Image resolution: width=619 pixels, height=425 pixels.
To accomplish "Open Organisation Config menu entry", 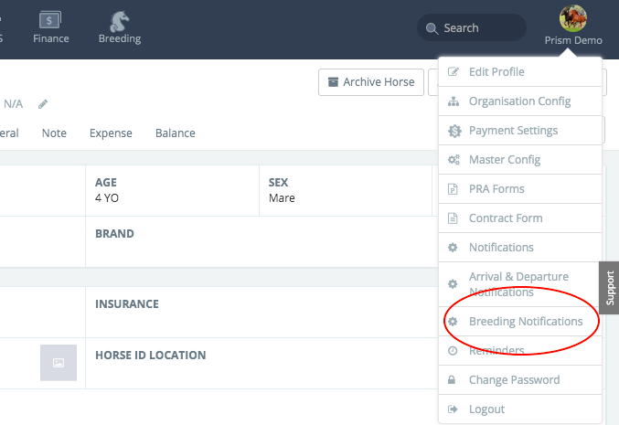I will coord(520,101).
